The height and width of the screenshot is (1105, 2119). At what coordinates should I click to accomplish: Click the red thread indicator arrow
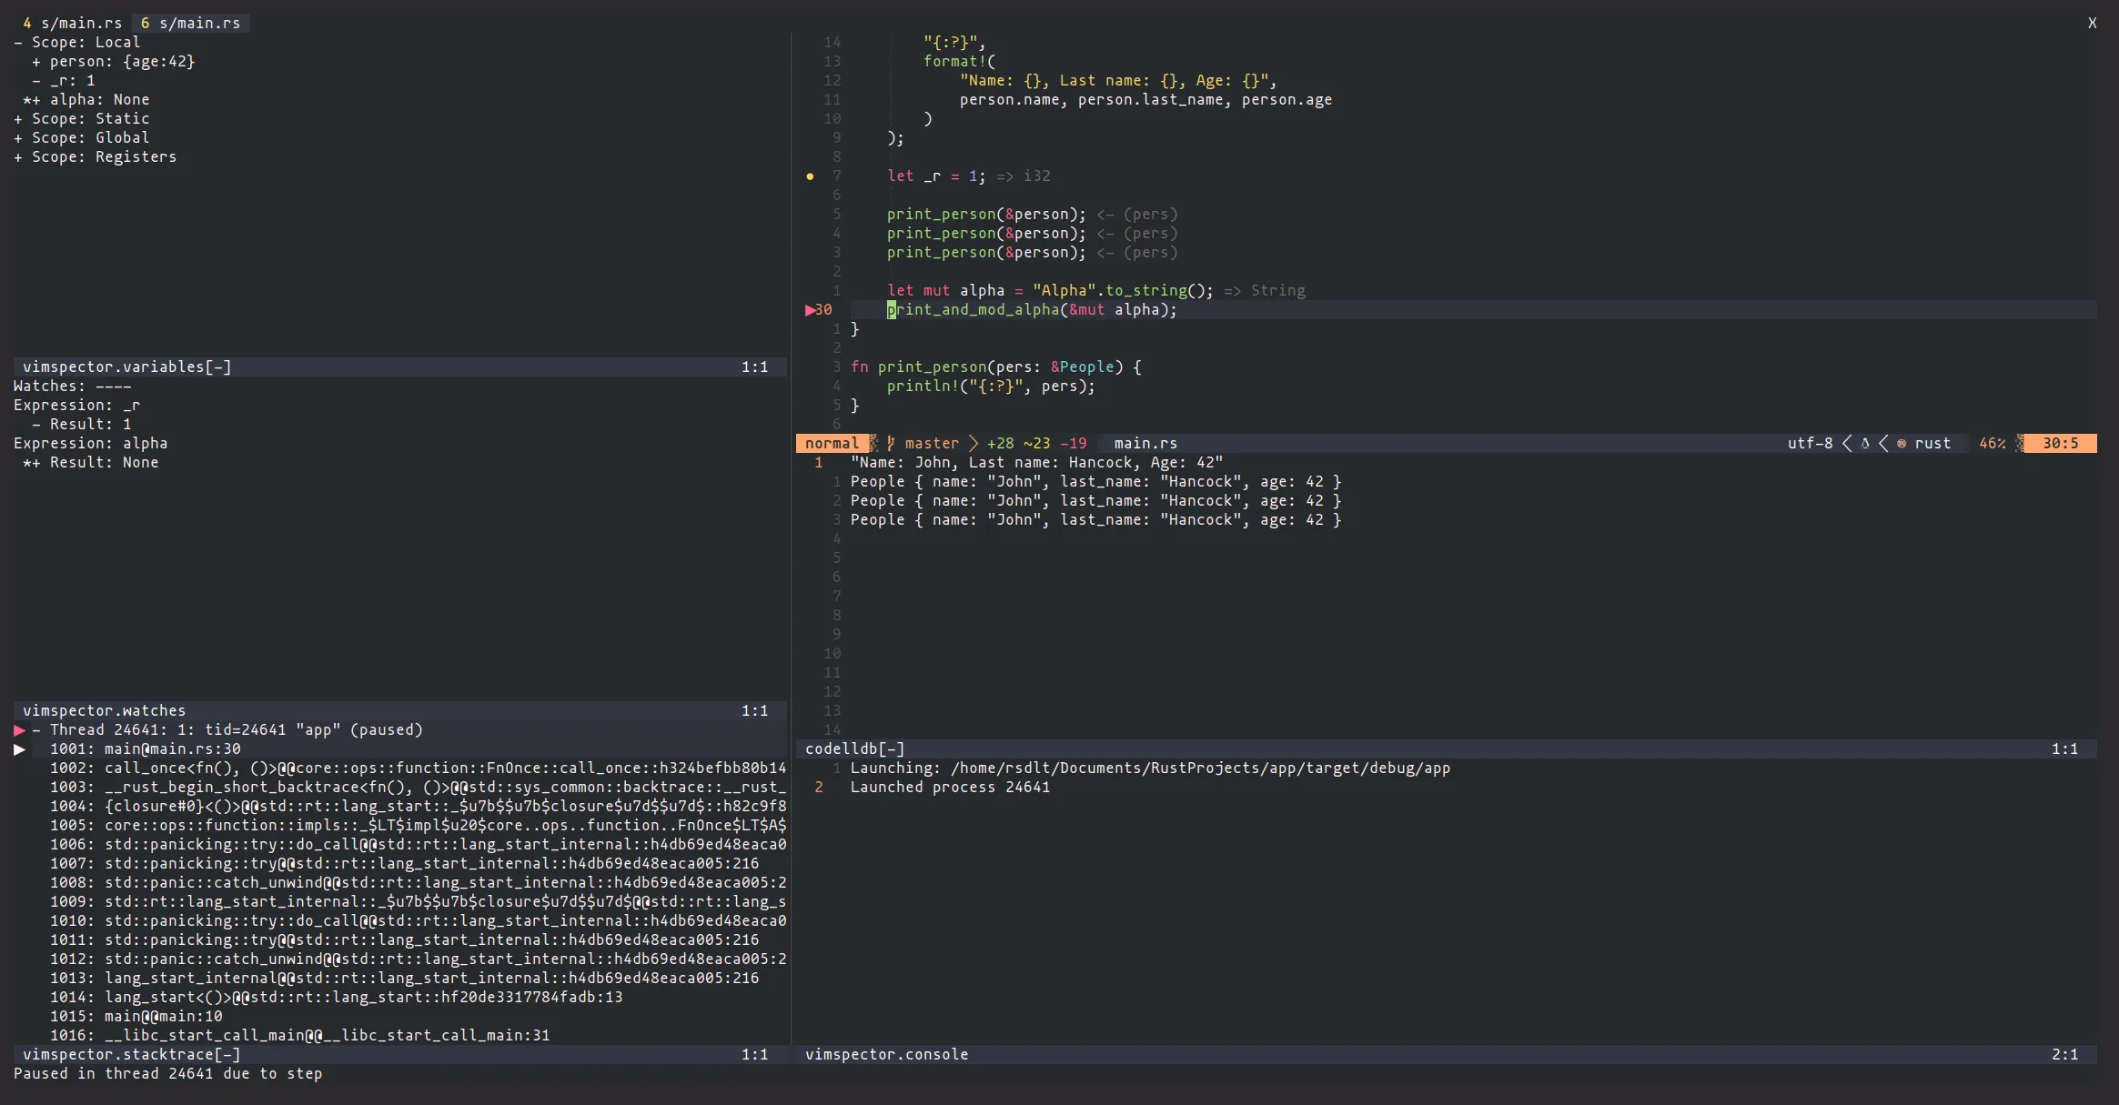click(x=19, y=729)
